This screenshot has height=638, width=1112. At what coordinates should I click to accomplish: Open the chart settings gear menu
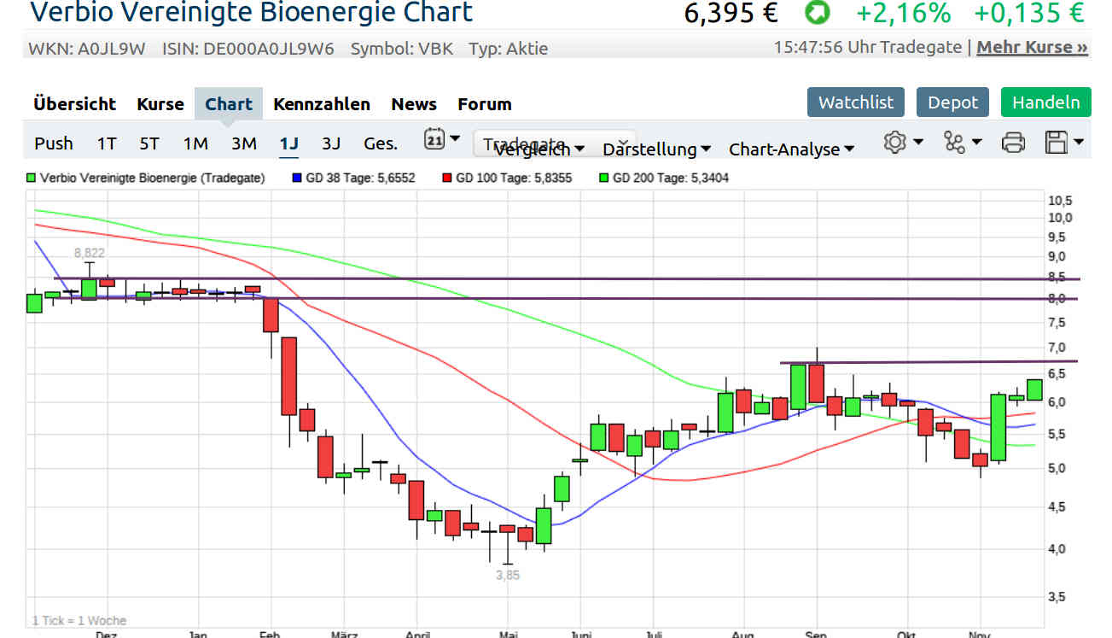pyautogui.click(x=903, y=142)
